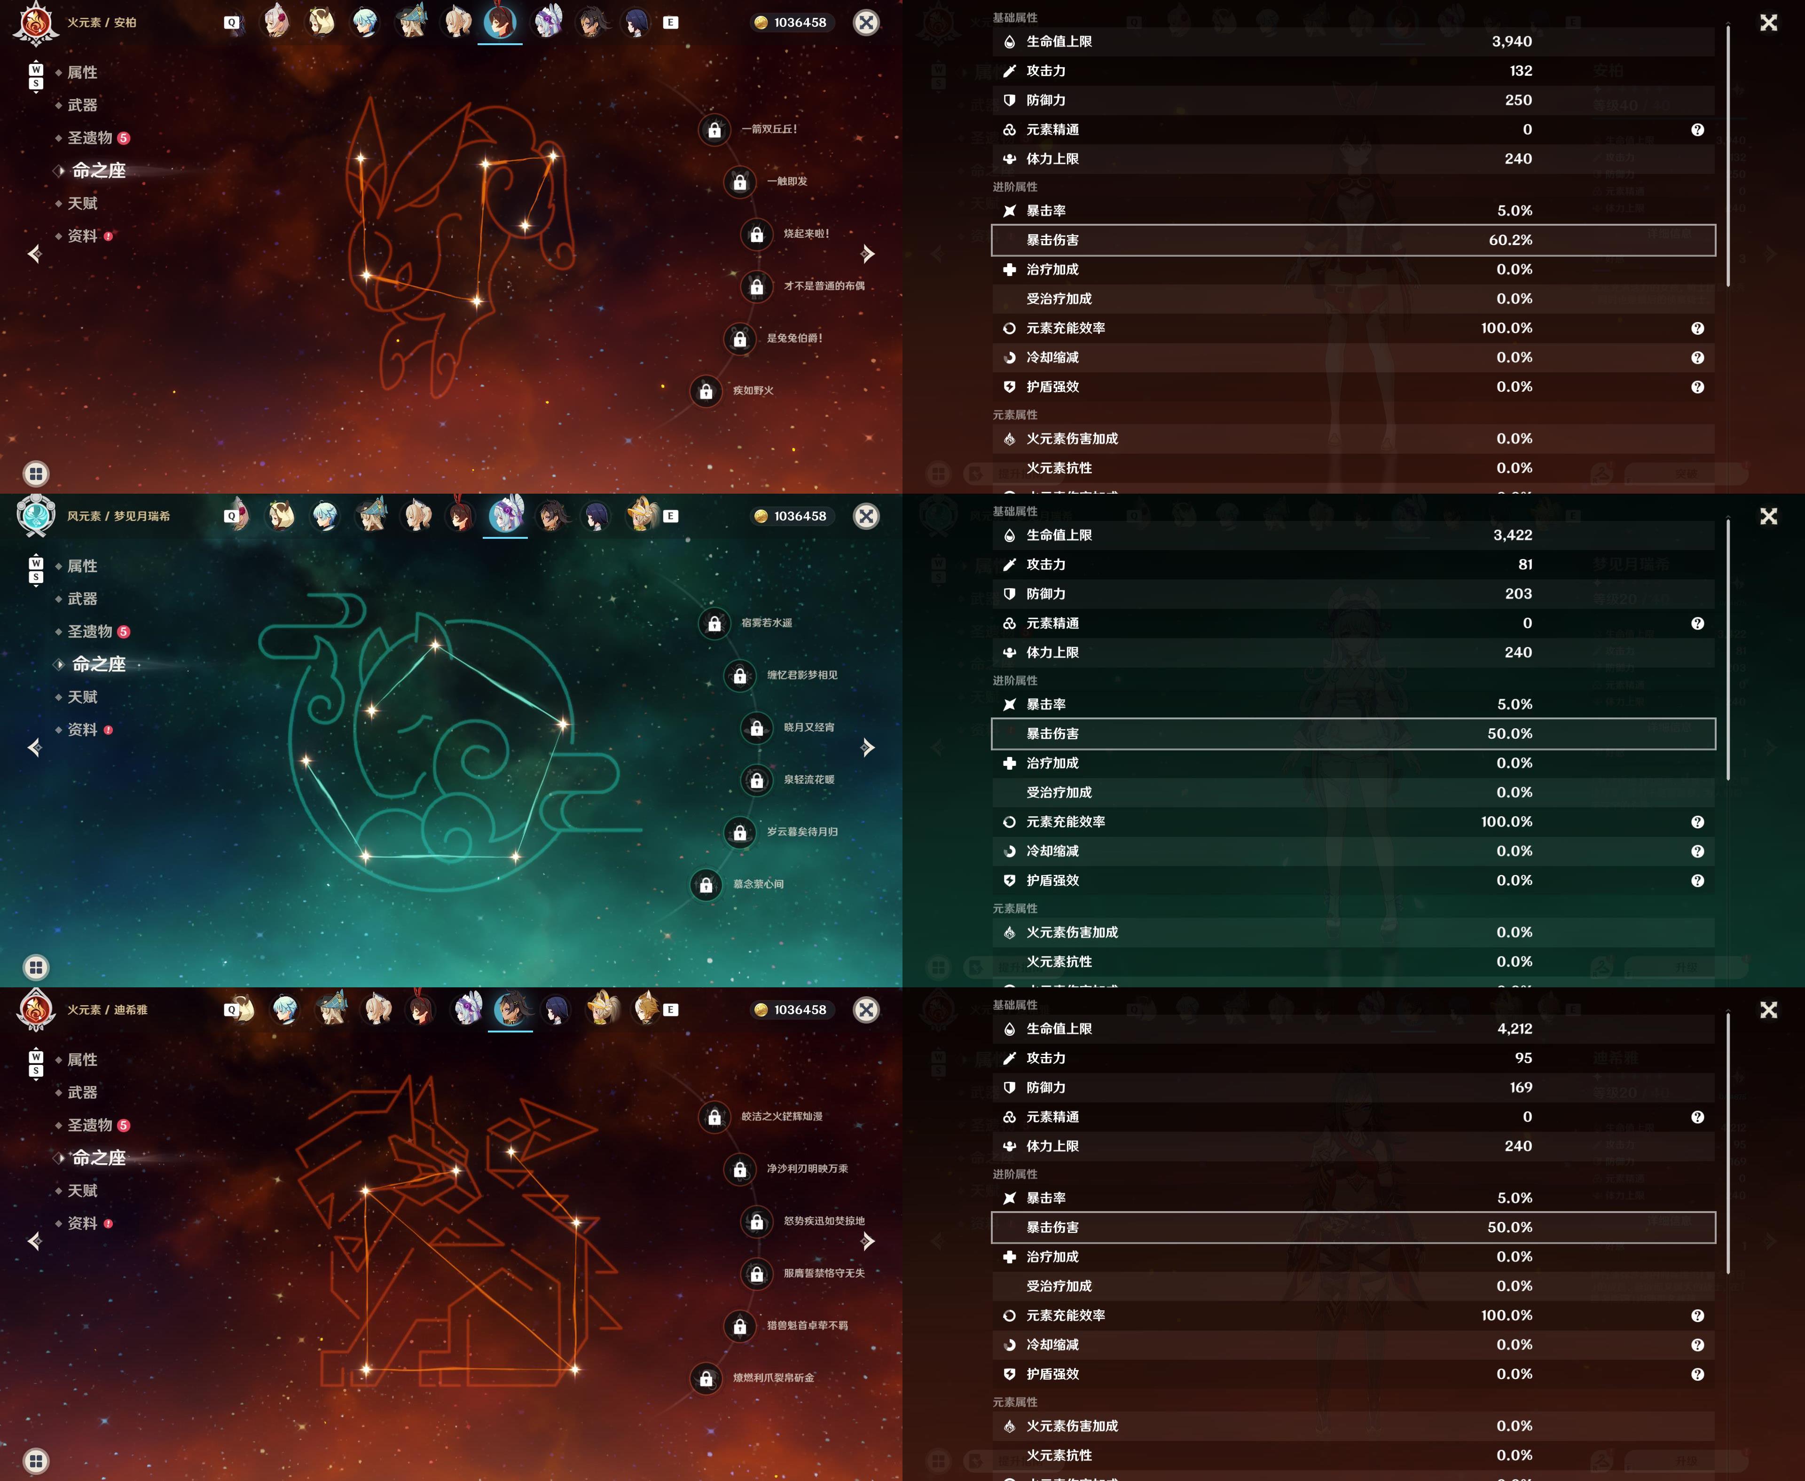Open the character grid icon on the 迪希雅 screen
This screenshot has width=1805, height=1481.
point(36,1460)
